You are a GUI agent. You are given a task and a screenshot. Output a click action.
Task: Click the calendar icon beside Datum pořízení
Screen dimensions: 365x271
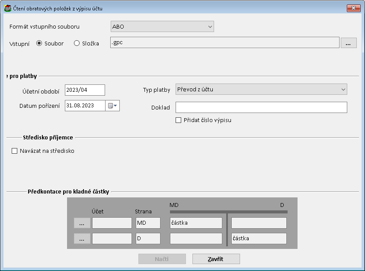click(x=112, y=106)
